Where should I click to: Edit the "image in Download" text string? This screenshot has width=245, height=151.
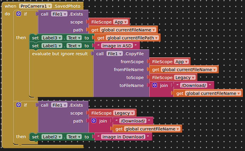123,137
